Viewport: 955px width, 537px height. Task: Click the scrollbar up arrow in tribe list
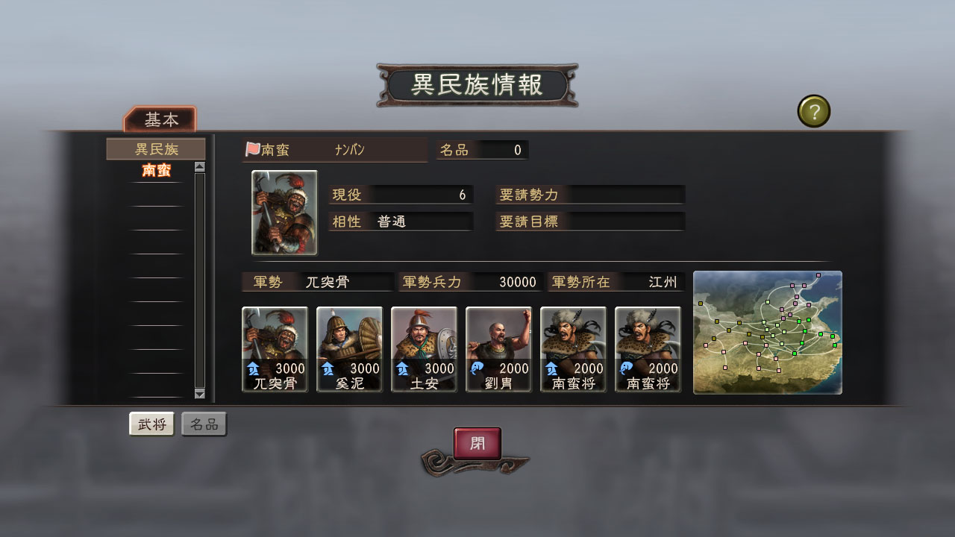pos(199,167)
